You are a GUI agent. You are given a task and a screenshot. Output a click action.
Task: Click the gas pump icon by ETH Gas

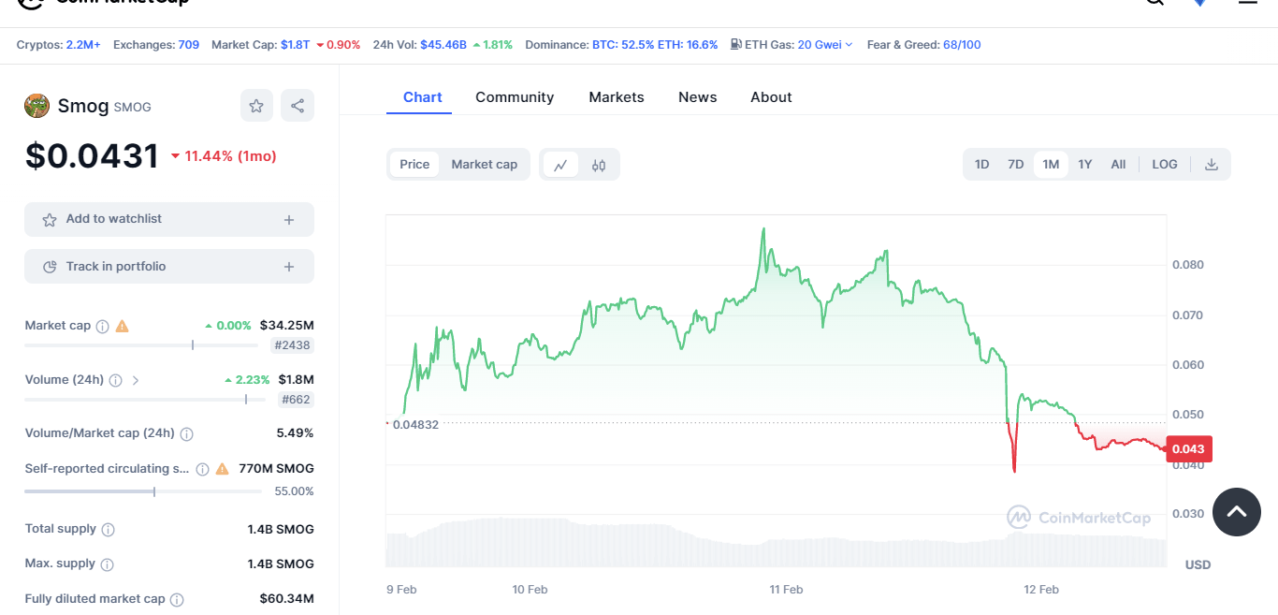[736, 44]
